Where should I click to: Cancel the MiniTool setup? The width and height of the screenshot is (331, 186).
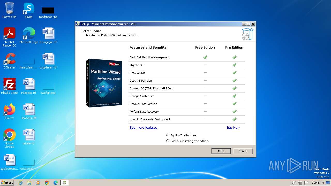click(x=243, y=151)
